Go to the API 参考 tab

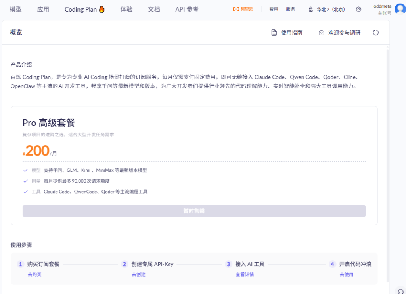pos(187,9)
